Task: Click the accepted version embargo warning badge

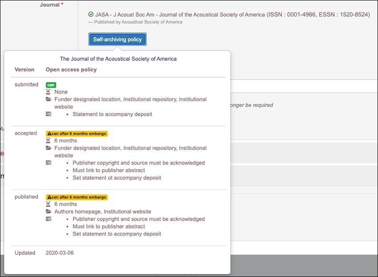Action: (x=76, y=134)
